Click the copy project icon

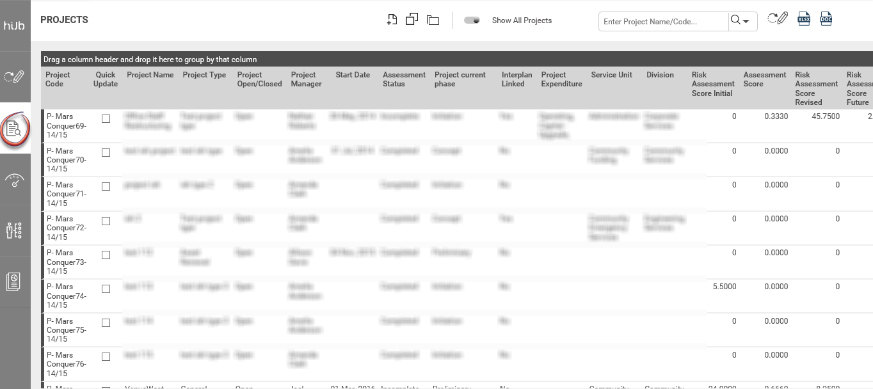[x=412, y=20]
